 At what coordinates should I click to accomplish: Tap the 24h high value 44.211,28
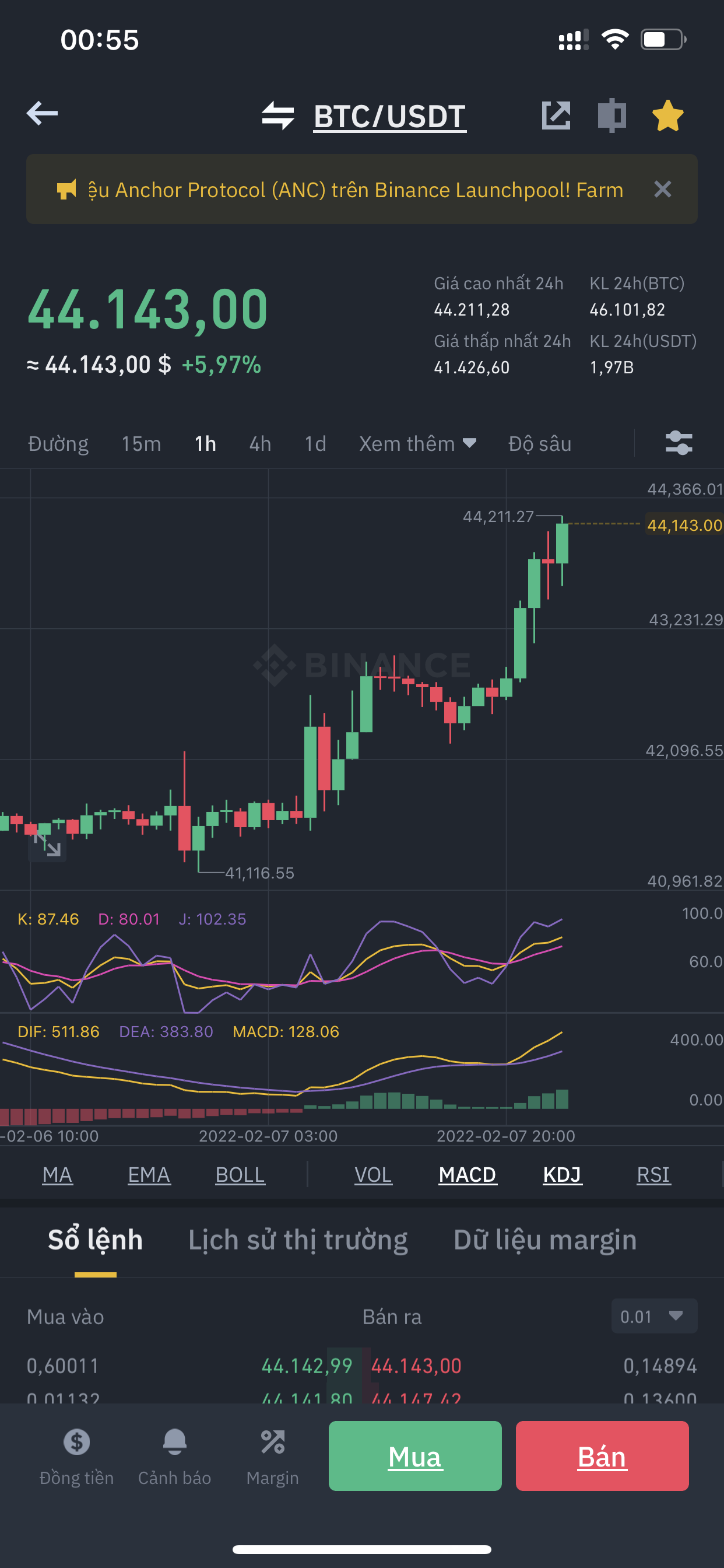point(472,310)
